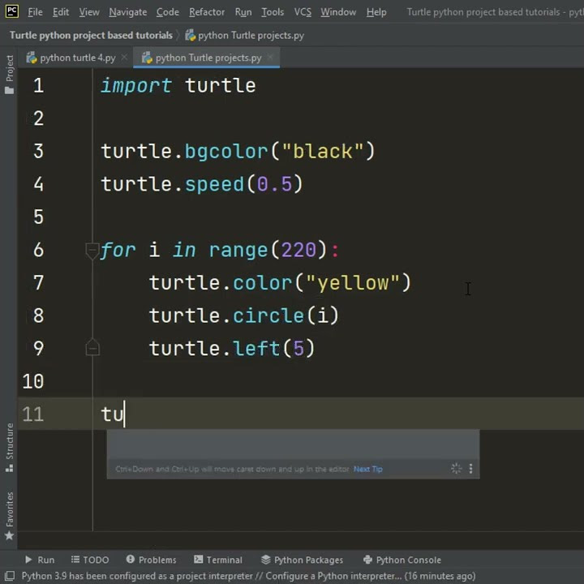Click python Turtle projects.py breadcrumb
Image resolution: width=584 pixels, height=584 pixels.
coord(245,36)
